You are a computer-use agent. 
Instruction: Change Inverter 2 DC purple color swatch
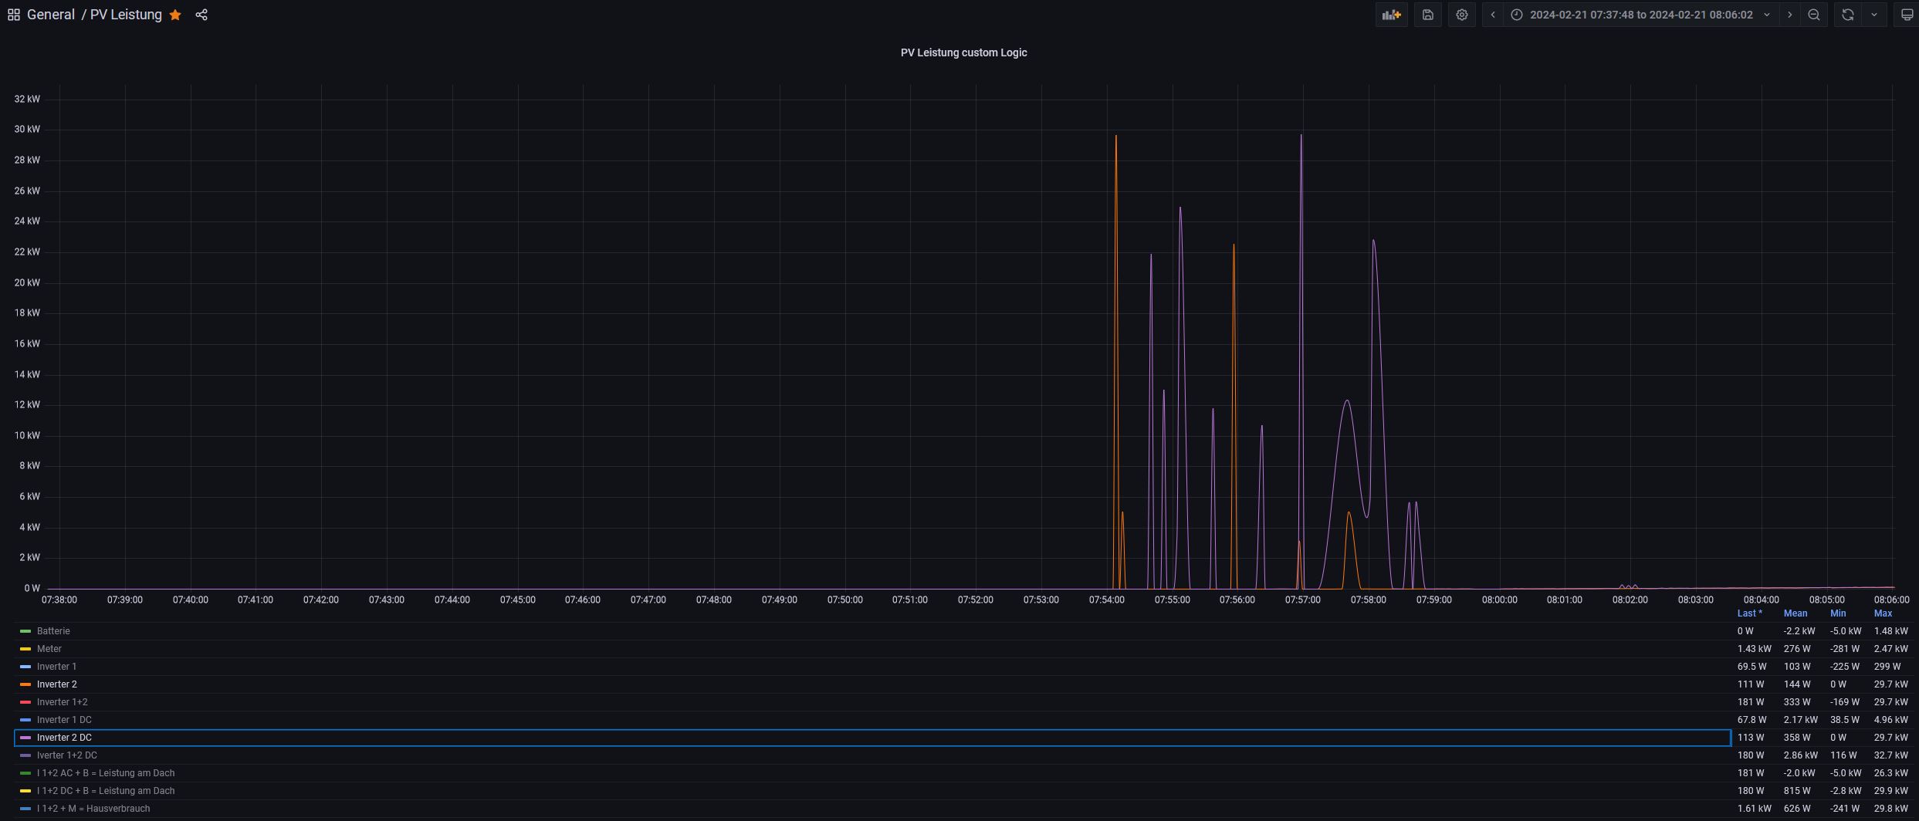[25, 738]
